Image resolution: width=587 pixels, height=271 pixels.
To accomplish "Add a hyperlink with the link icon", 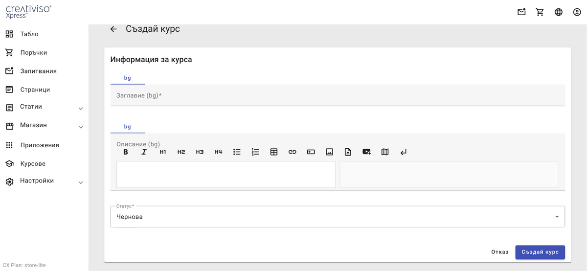I will click(293, 152).
